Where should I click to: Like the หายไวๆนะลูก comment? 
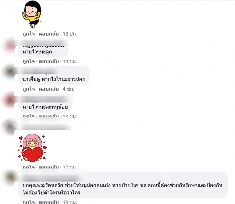coord(28,61)
